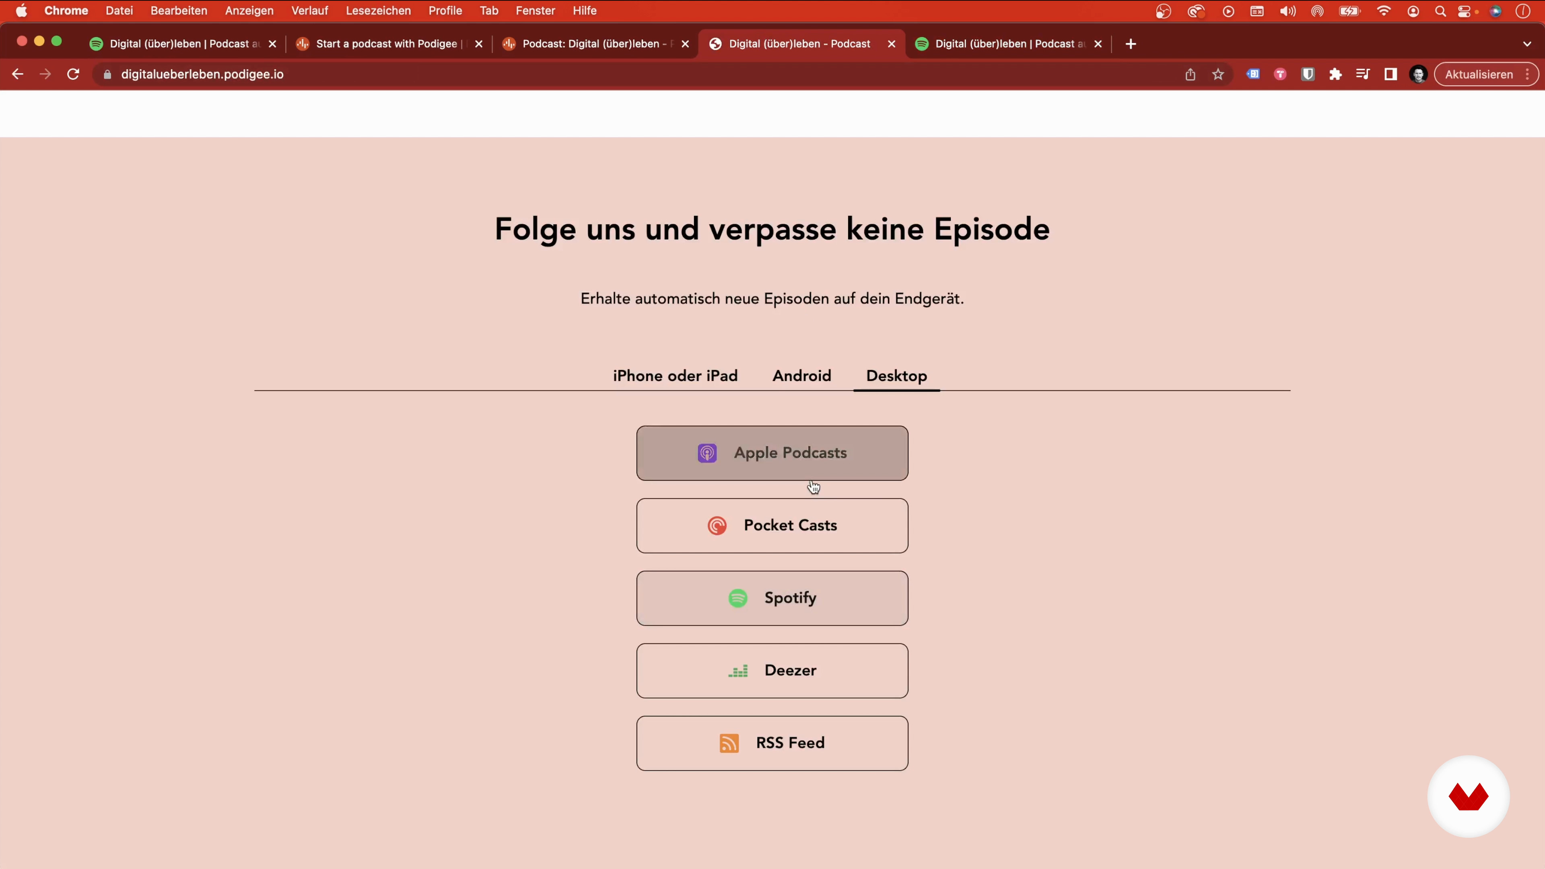Screen dimensions: 1545x869
Task: Open the Chrome application menu
Action: (x=66, y=11)
